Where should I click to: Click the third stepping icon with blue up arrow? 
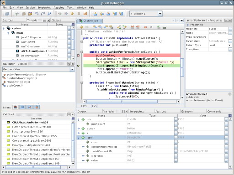(x=108, y=14)
